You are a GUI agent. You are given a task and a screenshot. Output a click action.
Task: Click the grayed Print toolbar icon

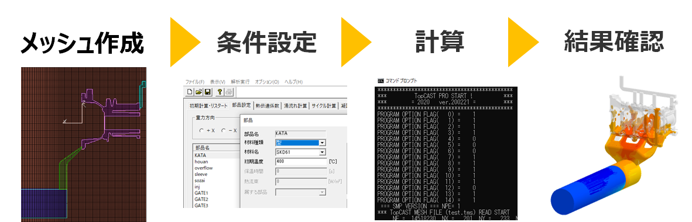(228, 92)
